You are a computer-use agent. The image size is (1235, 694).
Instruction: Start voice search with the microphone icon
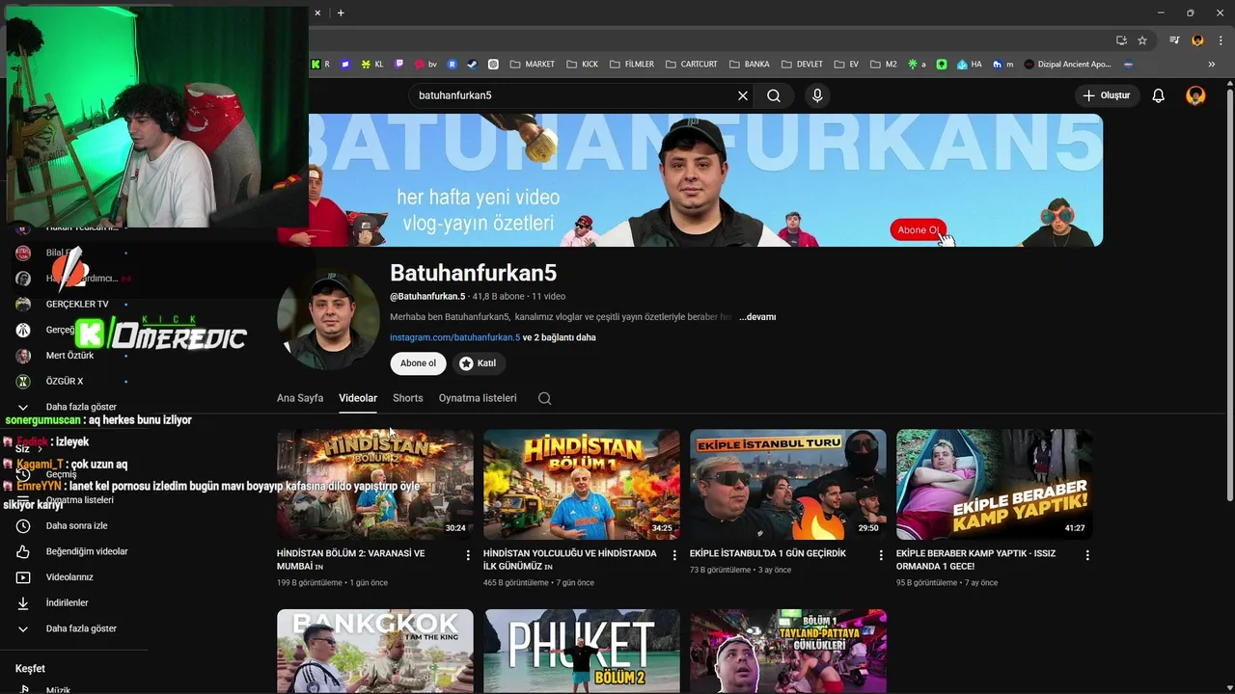point(817,95)
